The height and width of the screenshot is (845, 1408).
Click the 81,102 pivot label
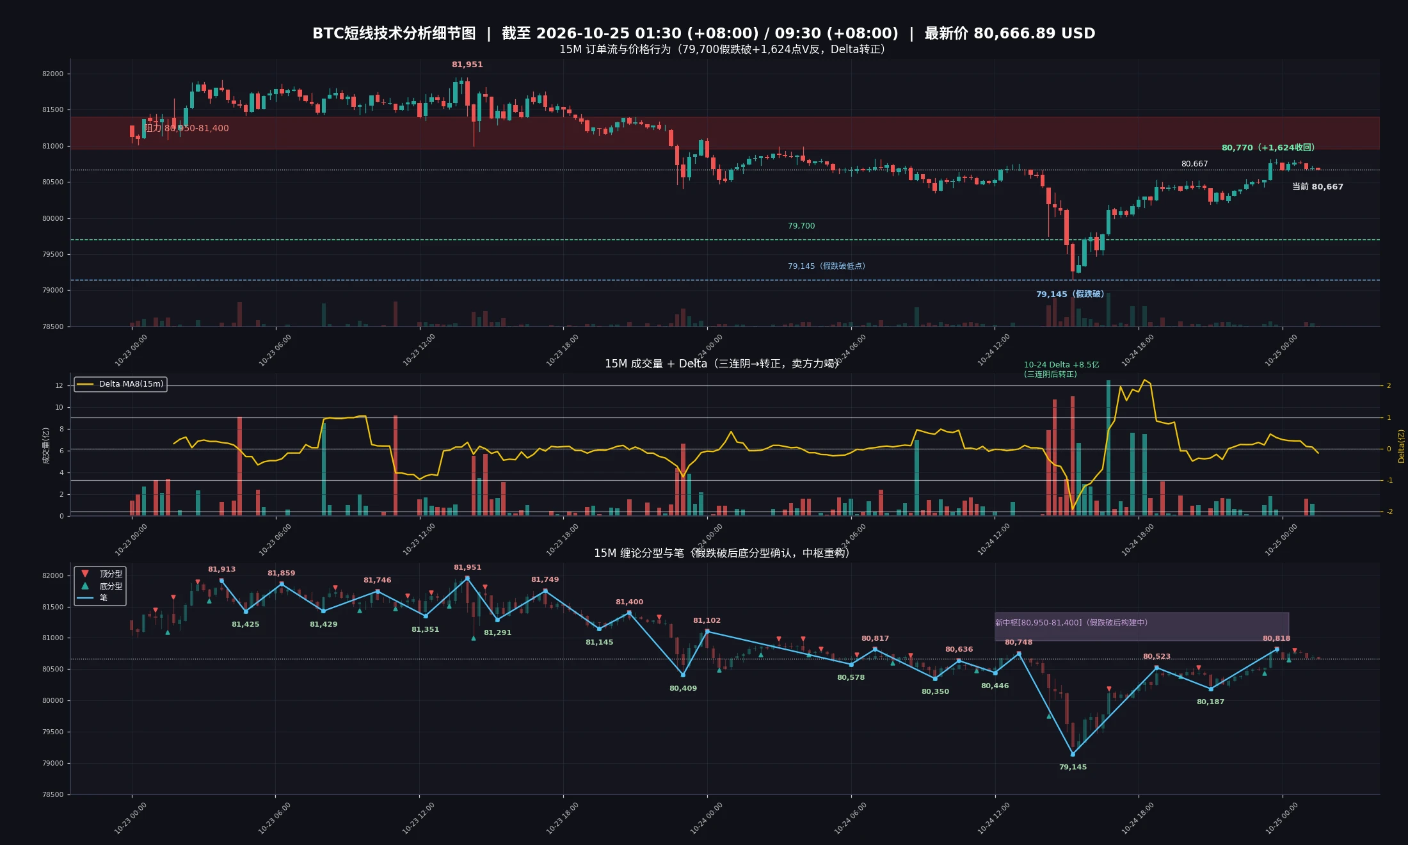click(x=707, y=620)
